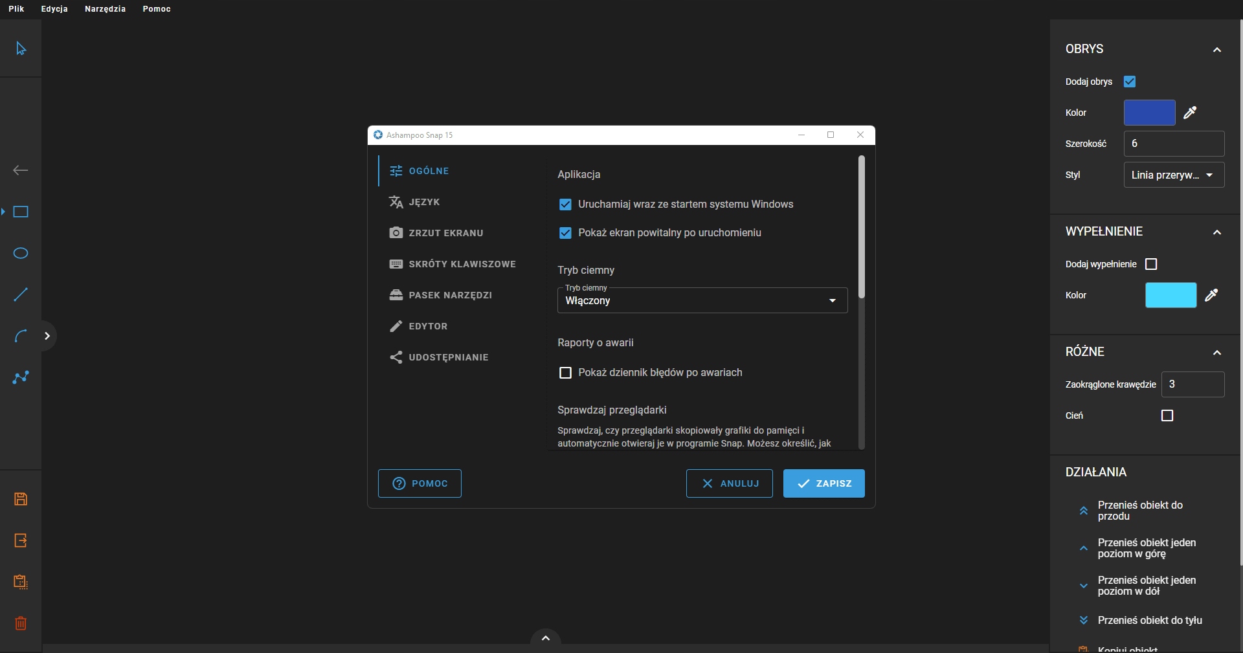Select the straight line tool

[21, 294]
